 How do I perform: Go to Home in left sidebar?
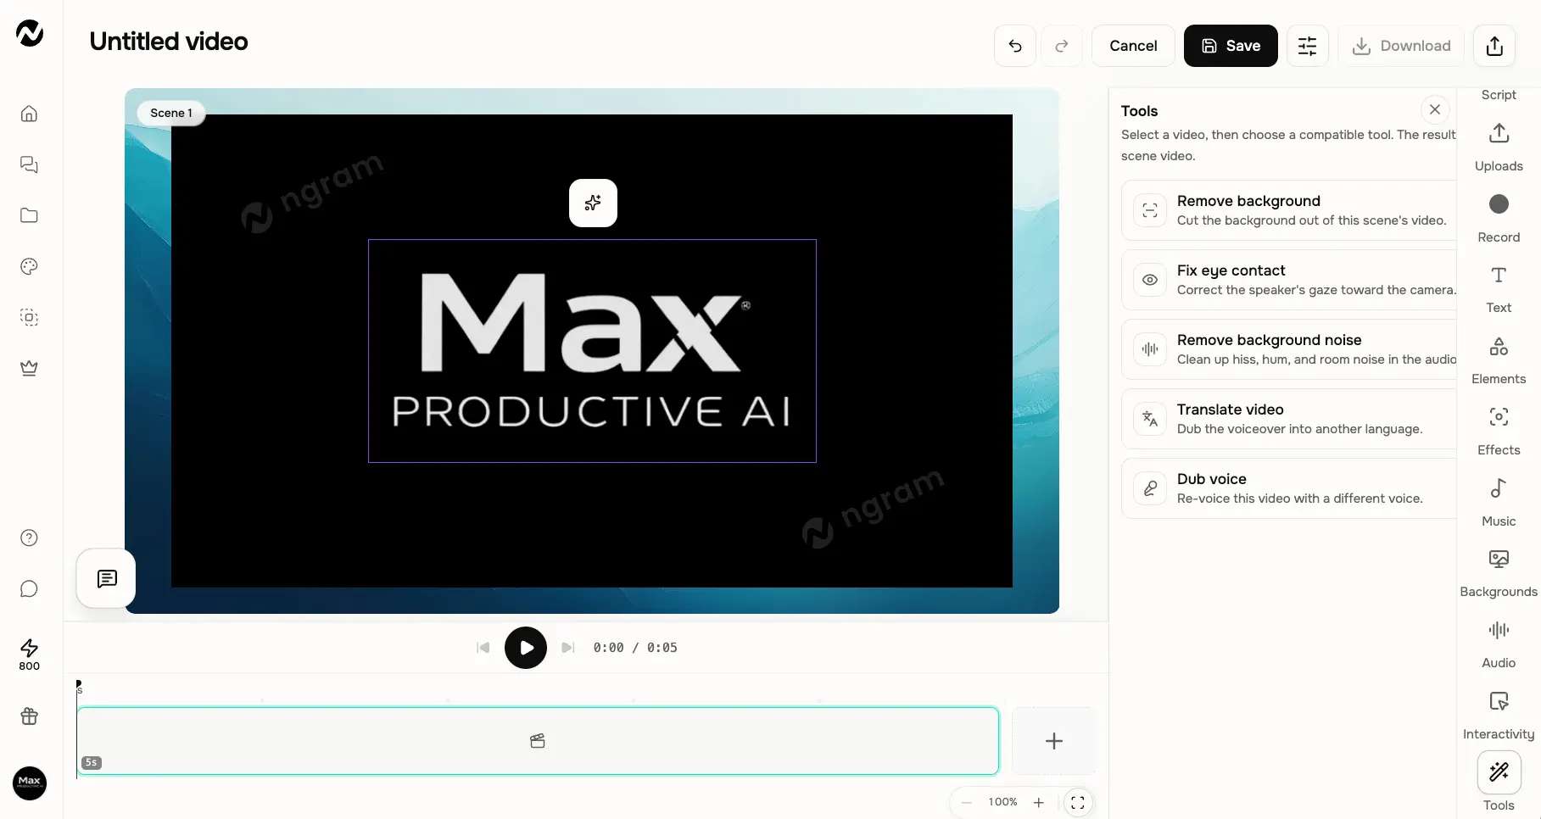pyautogui.click(x=29, y=114)
